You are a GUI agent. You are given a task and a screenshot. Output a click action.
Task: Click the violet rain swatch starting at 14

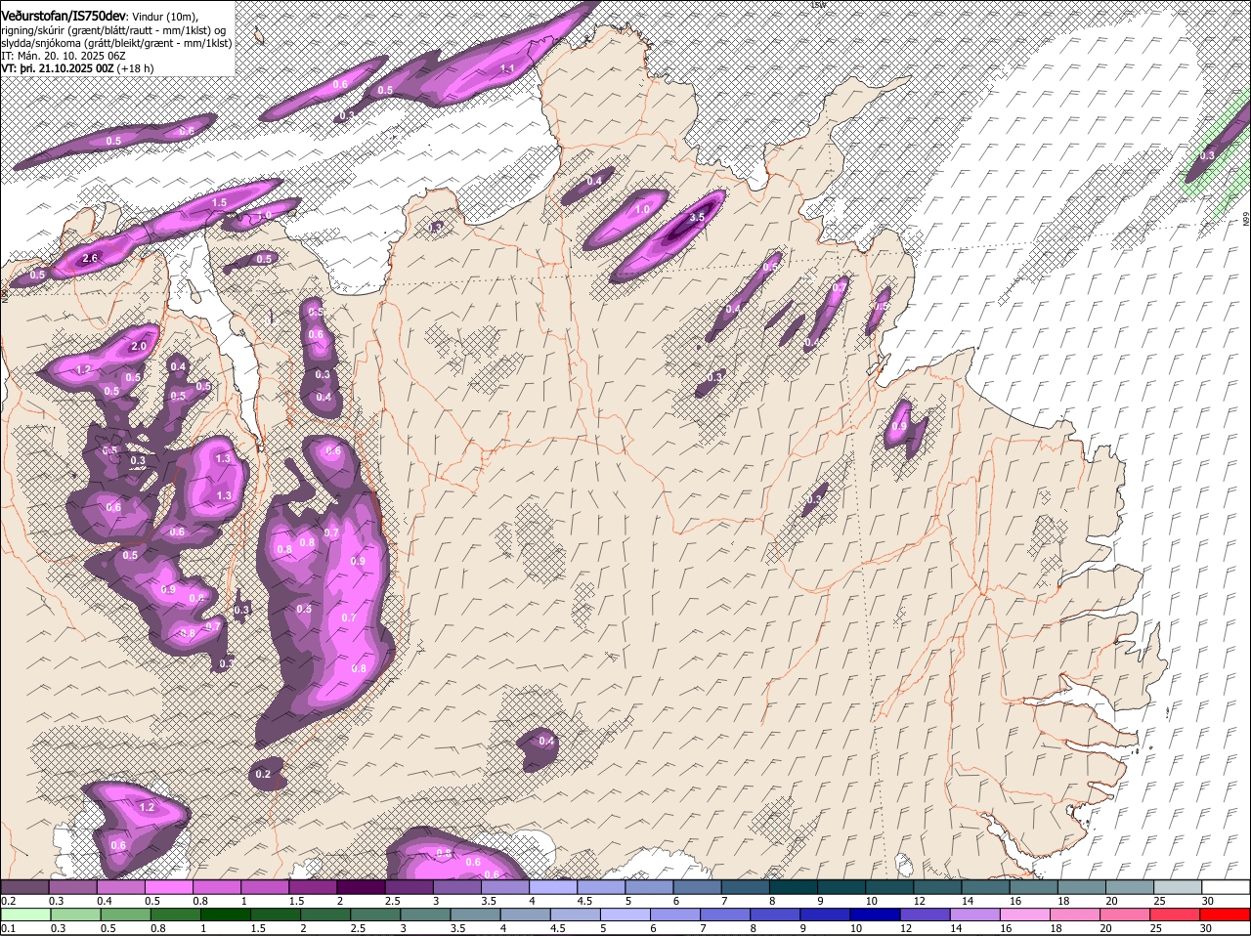point(975,915)
